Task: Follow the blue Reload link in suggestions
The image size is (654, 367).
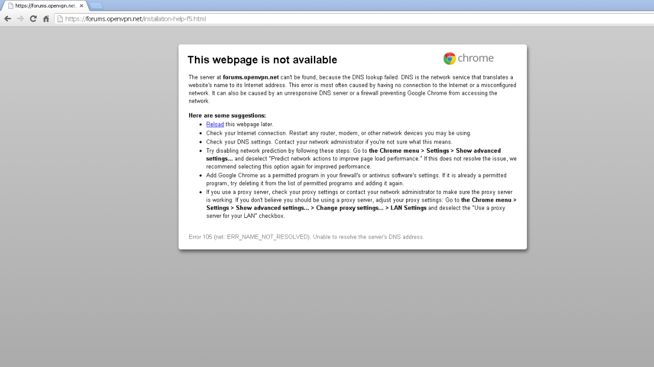Action: coord(215,124)
